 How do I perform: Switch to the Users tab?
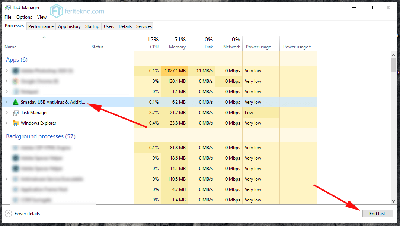coord(109,26)
